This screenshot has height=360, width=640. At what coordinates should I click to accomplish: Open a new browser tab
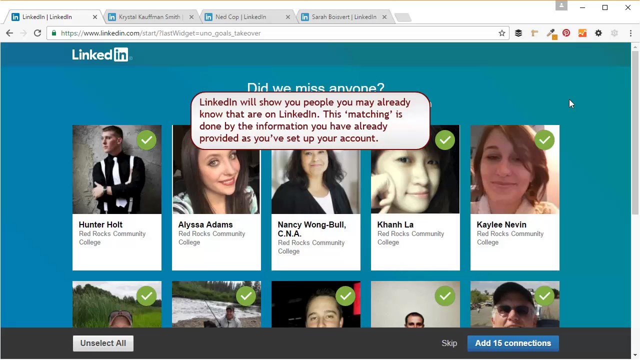(402, 17)
